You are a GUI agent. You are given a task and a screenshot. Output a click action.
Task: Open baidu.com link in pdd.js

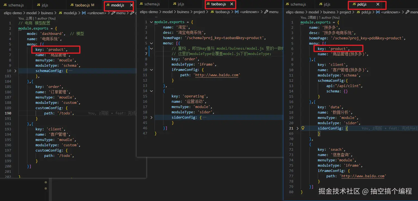tap(363, 176)
